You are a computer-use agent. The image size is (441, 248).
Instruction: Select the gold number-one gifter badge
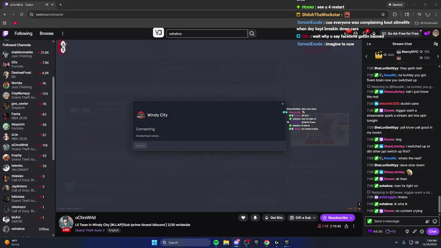pyautogui.click(x=379, y=55)
